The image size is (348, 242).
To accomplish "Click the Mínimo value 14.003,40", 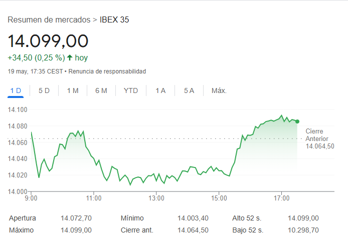I will coord(193,218).
